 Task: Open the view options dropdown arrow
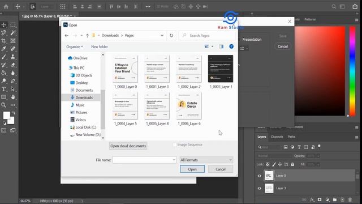click(x=213, y=46)
